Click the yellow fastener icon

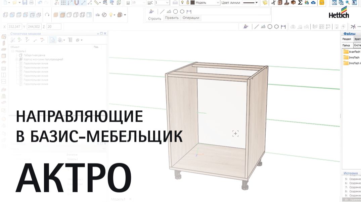pyautogui.click(x=322, y=3)
